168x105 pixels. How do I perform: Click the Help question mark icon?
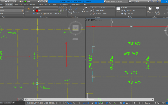click(157, 1)
